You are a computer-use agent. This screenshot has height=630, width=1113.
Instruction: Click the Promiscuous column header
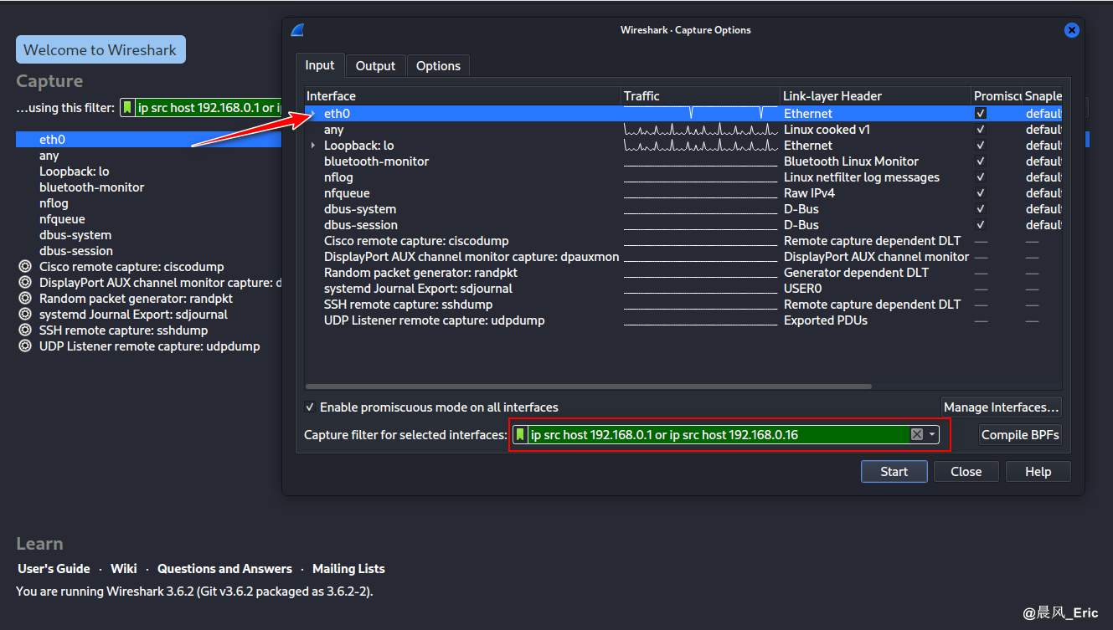tap(997, 96)
